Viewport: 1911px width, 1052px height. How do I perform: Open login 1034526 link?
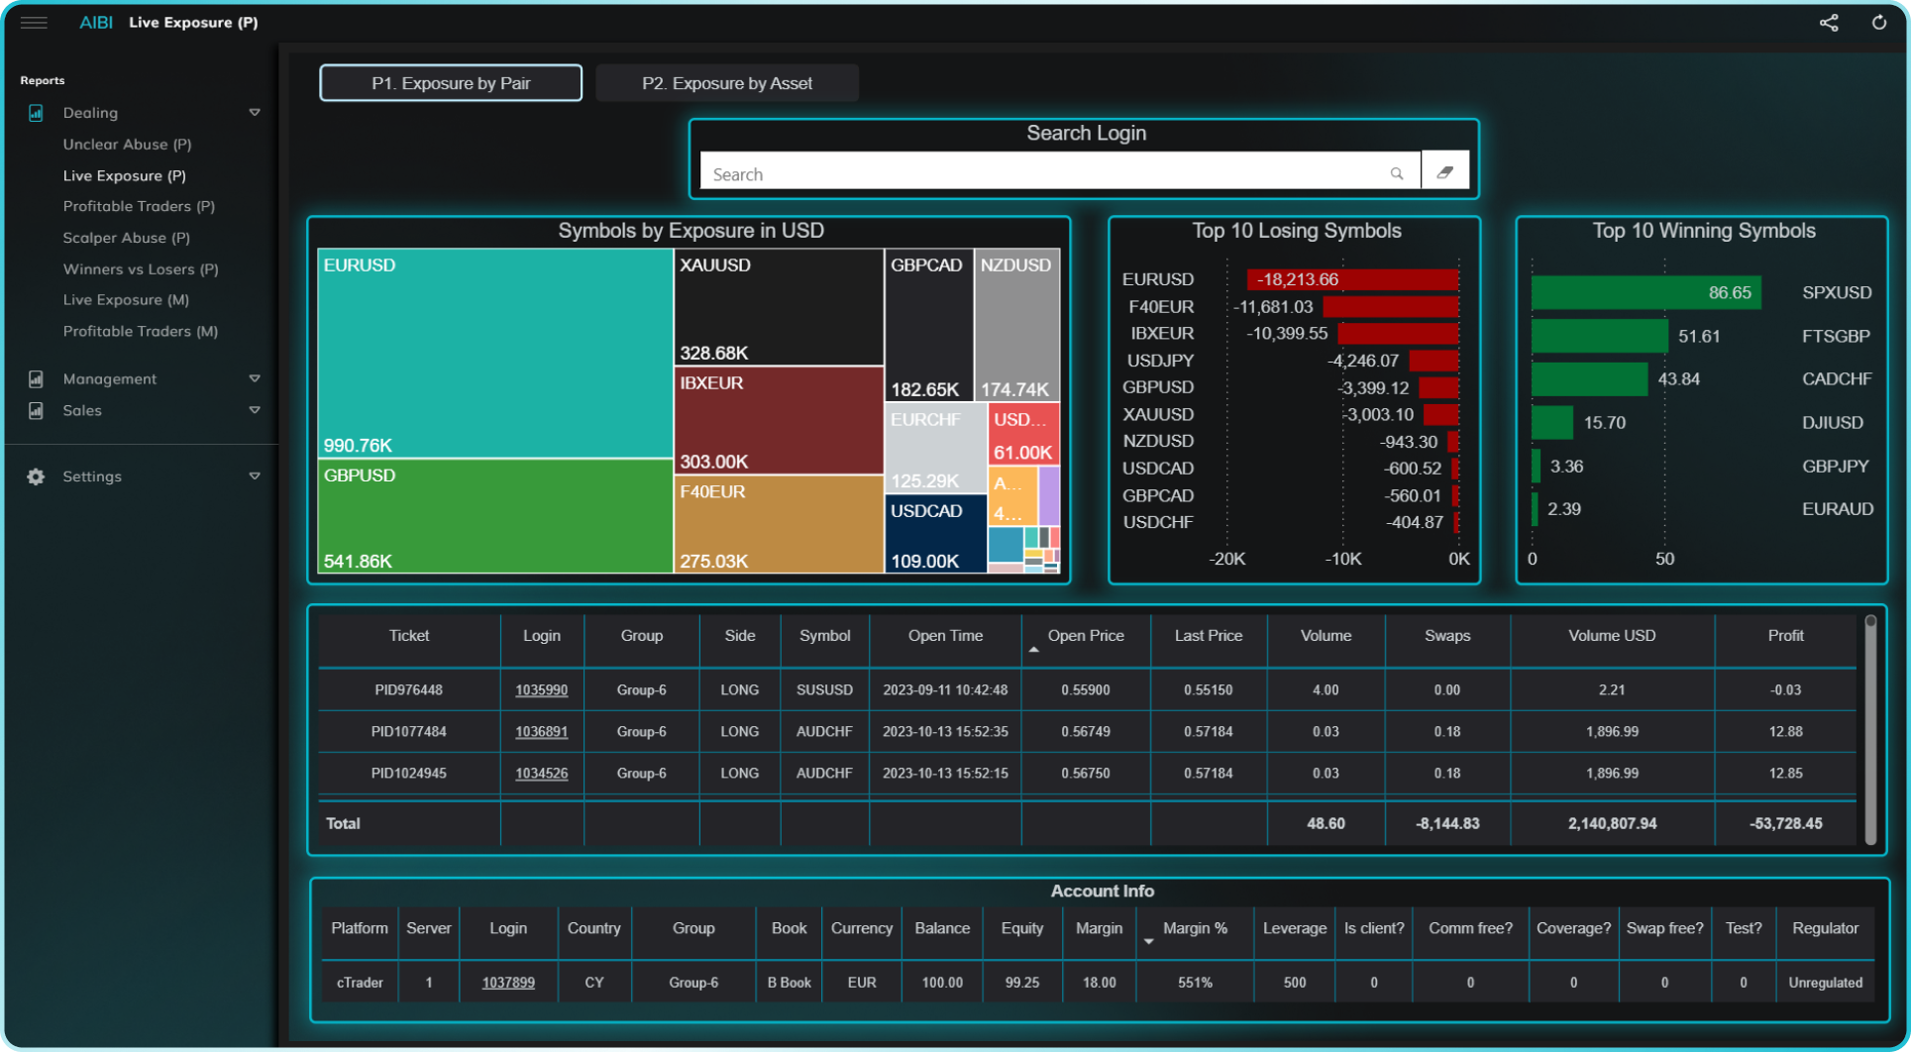pos(541,773)
